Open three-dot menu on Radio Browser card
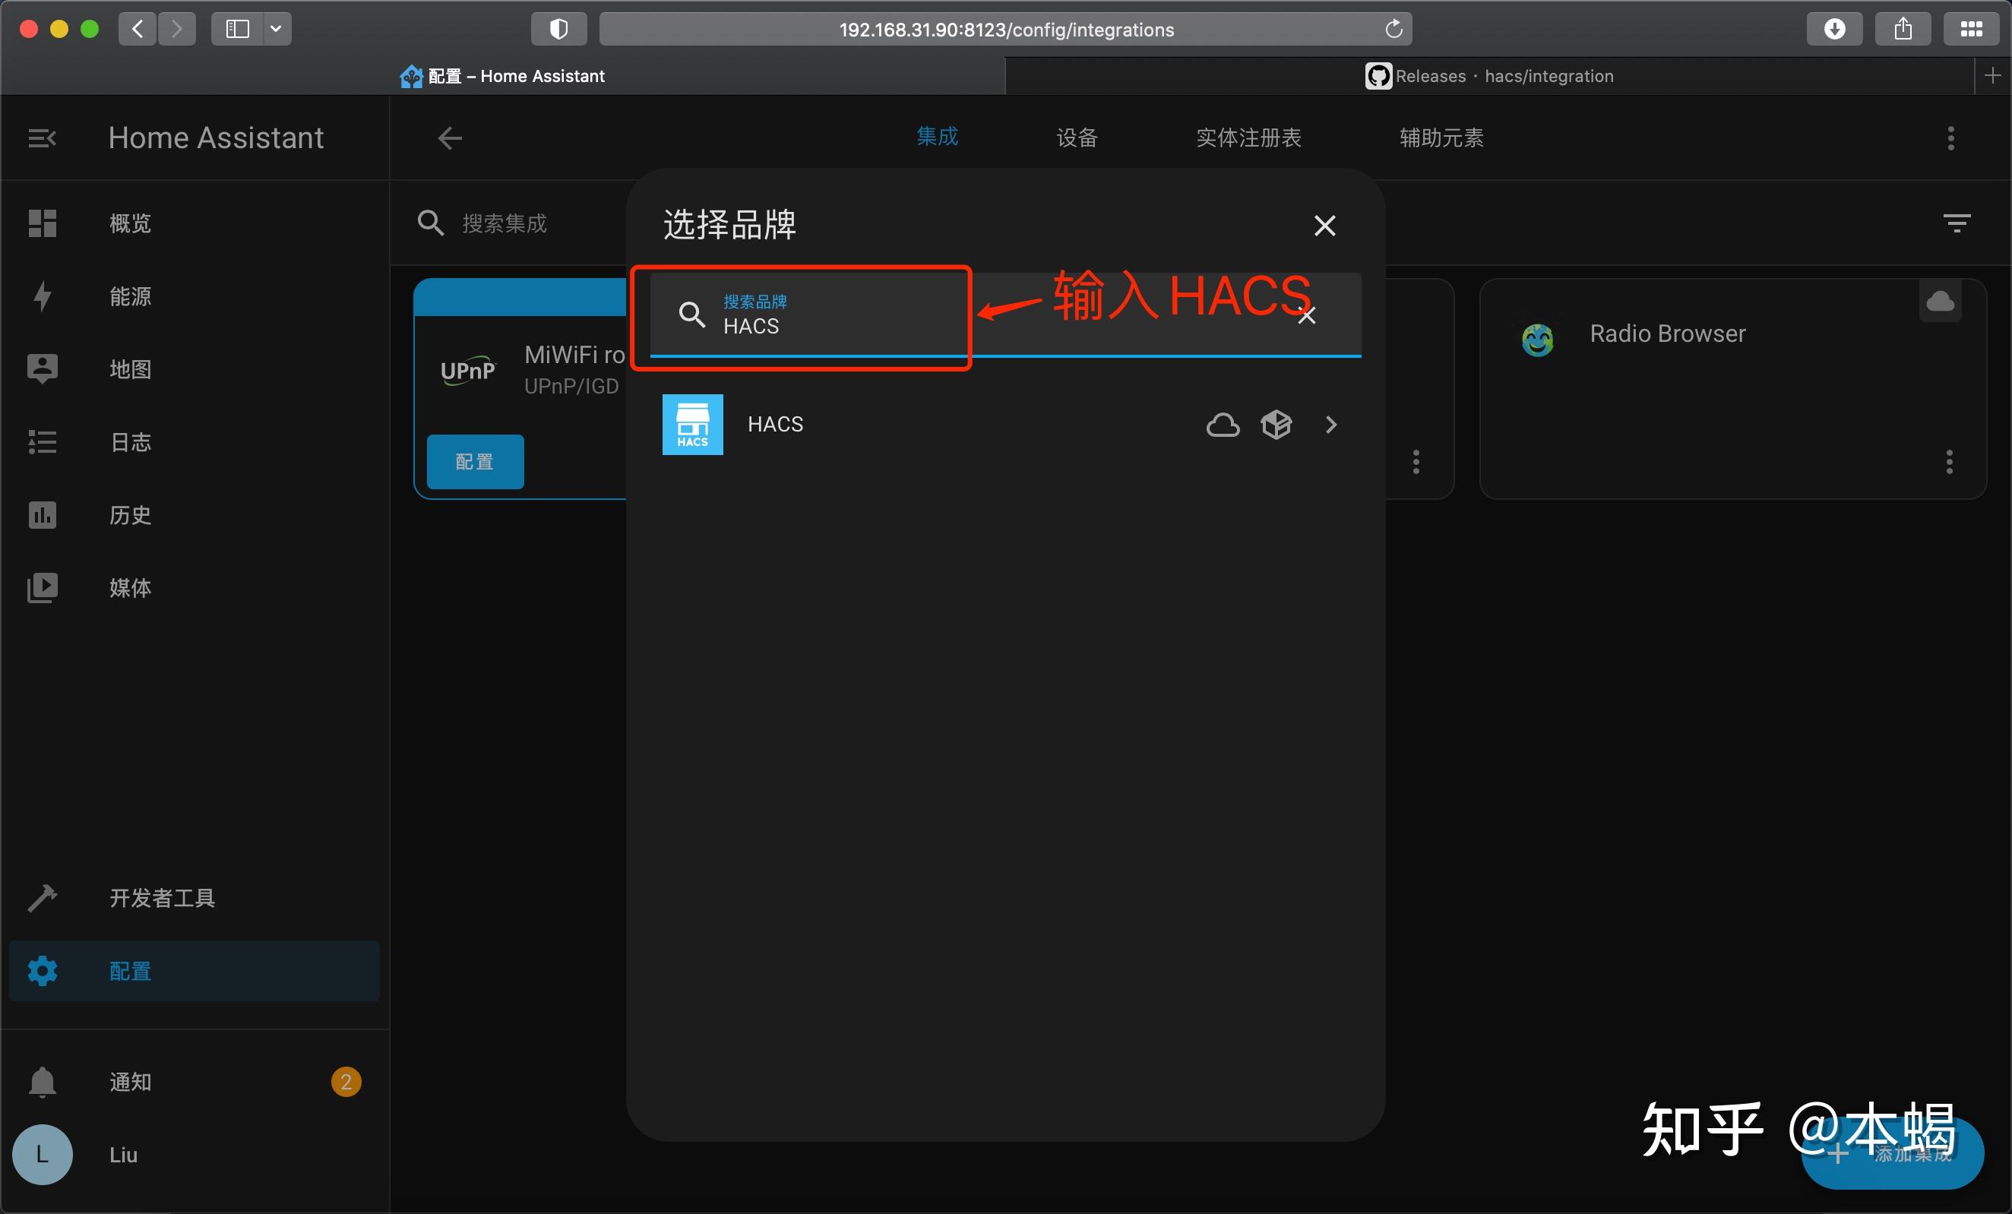 1948,462
